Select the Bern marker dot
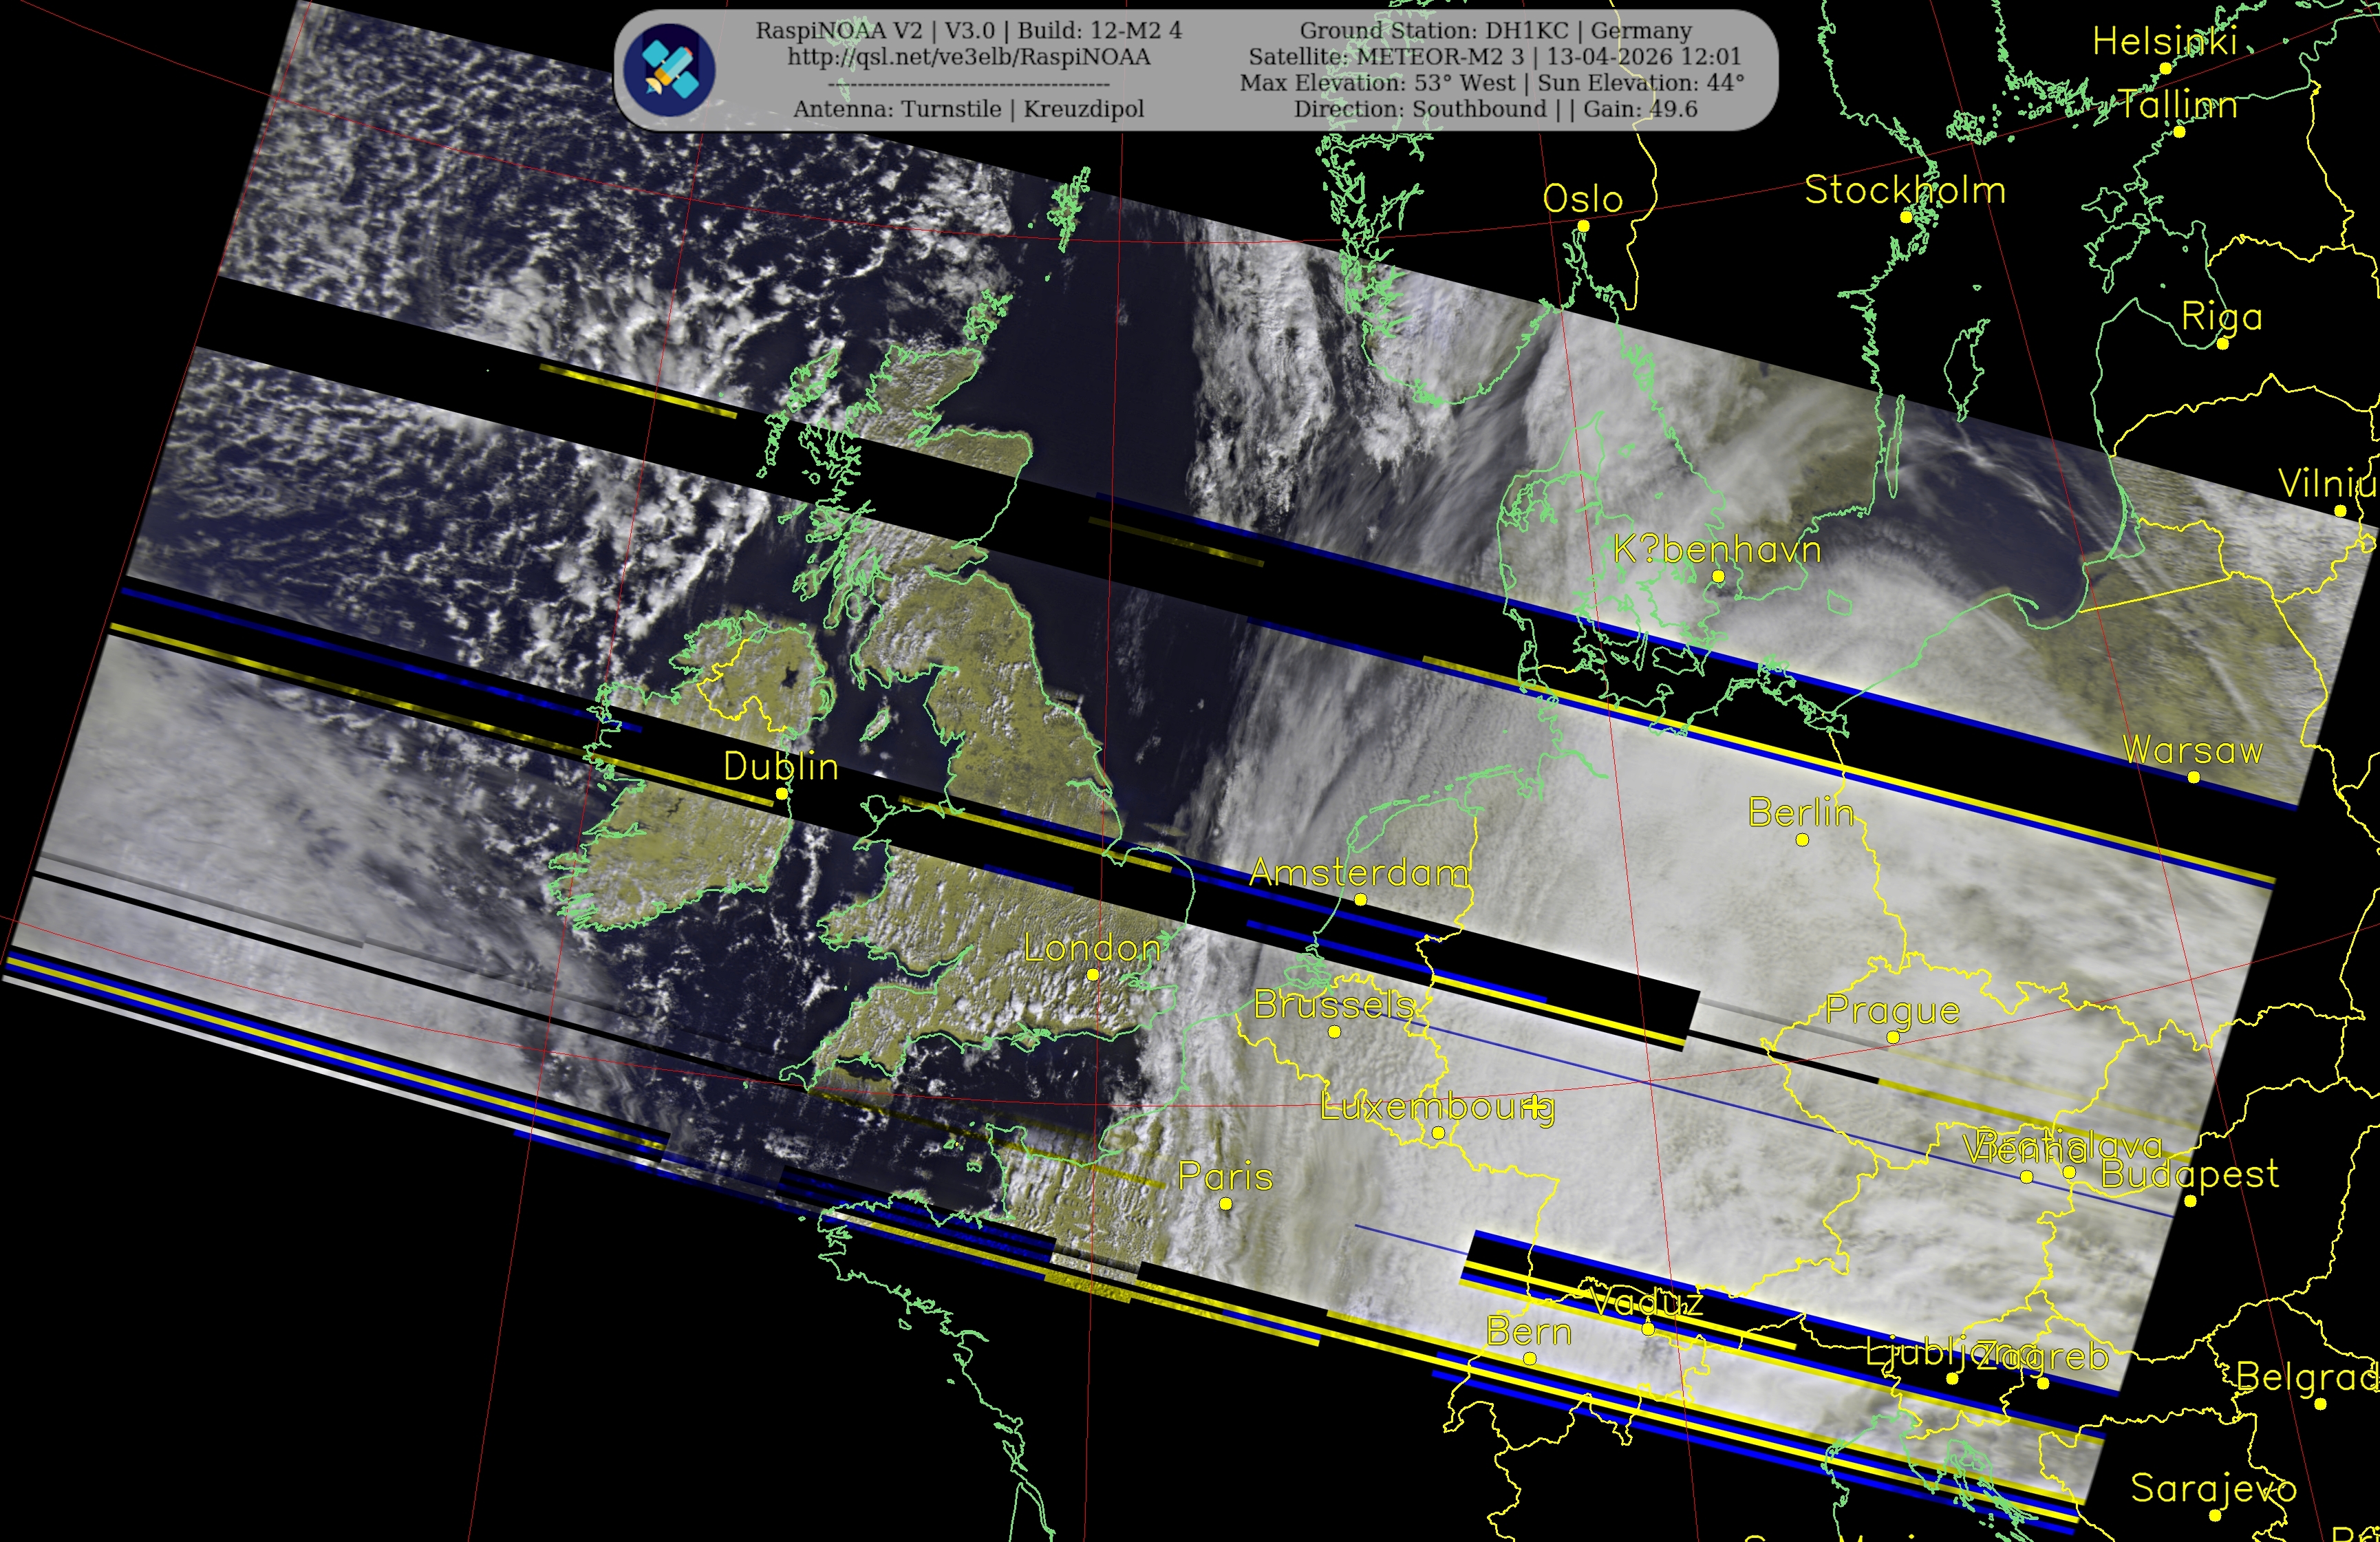This screenshot has width=2380, height=1542. [x=1530, y=1358]
